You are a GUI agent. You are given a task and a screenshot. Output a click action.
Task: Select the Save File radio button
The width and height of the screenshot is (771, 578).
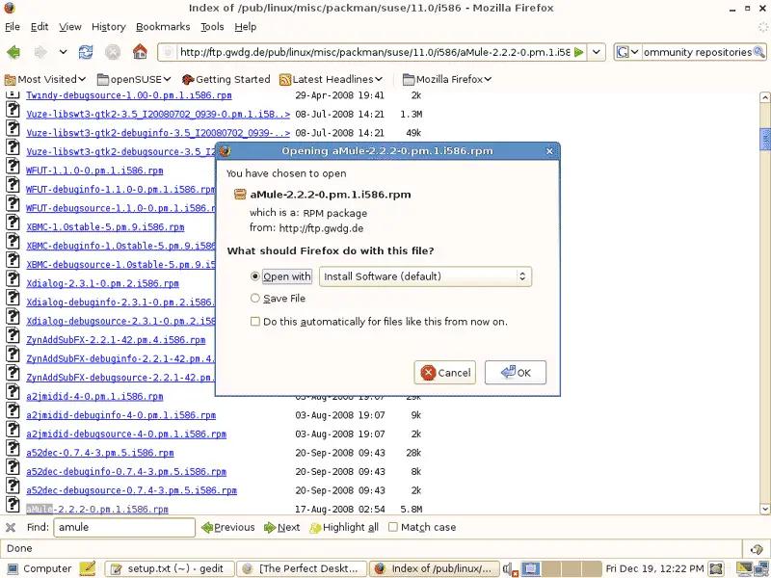tap(254, 299)
